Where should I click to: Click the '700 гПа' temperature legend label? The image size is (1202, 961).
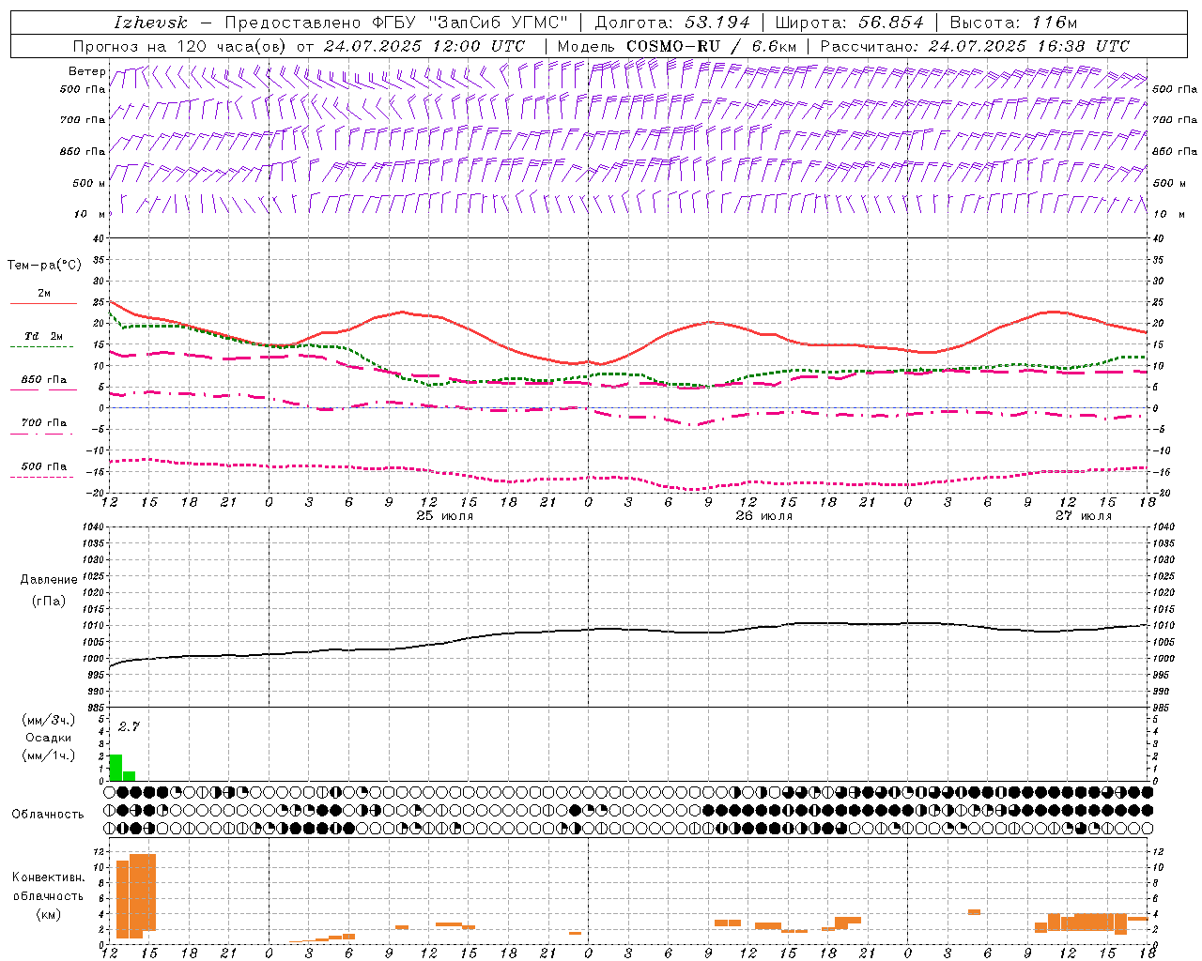click(x=44, y=422)
